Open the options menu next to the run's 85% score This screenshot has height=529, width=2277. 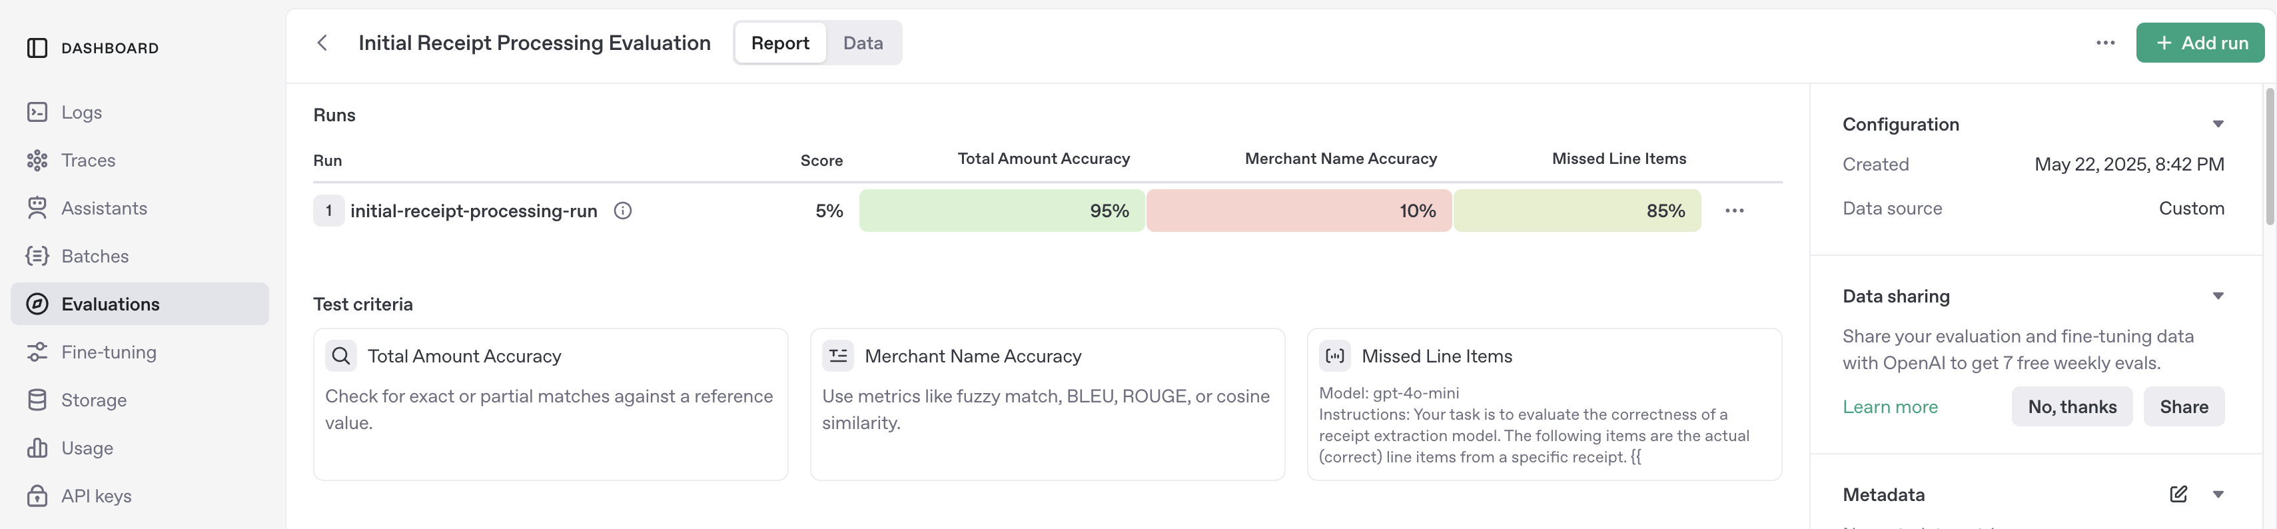pyautogui.click(x=1734, y=211)
